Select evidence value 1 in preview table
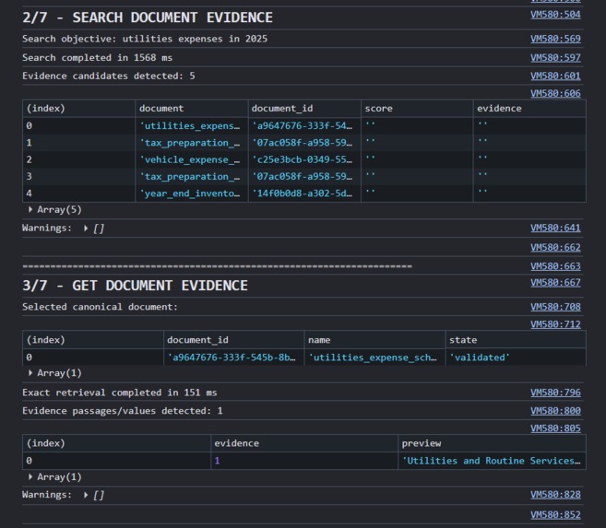The width and height of the screenshot is (606, 528). [x=304, y=461]
